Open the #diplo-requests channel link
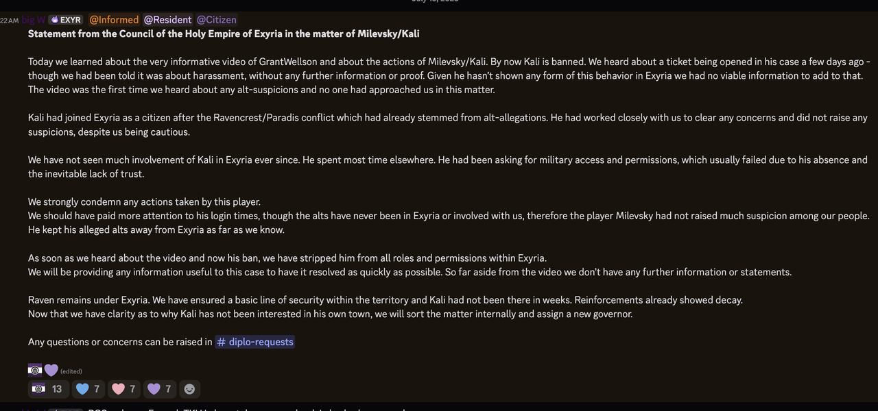Screen dimensions: 878x411 tap(254, 342)
